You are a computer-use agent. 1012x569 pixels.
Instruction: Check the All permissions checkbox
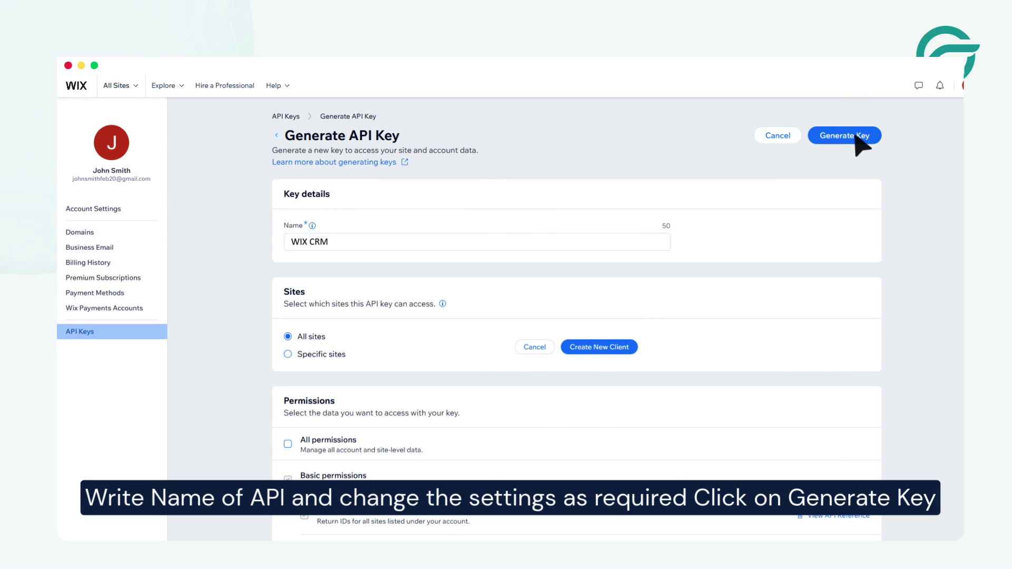click(288, 444)
